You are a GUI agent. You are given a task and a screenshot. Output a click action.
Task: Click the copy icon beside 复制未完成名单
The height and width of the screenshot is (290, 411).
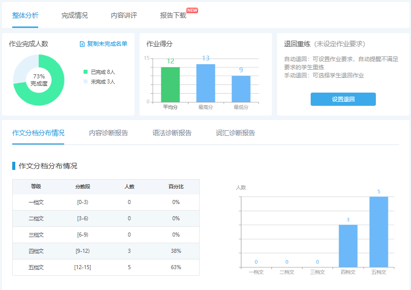point(82,44)
